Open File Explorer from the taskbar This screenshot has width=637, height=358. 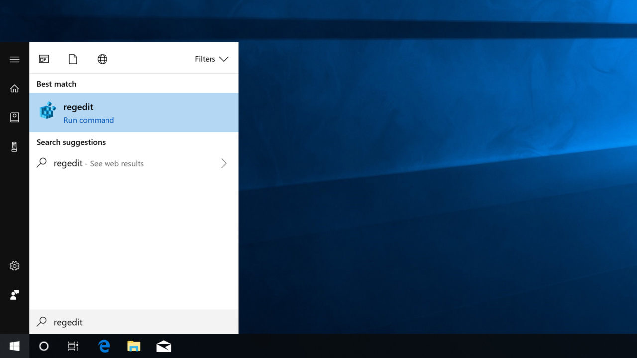(134, 346)
